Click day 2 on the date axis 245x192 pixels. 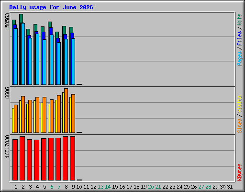23,187
